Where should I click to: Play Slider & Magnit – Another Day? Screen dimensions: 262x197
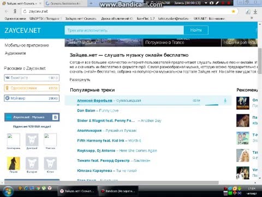coord(119,120)
